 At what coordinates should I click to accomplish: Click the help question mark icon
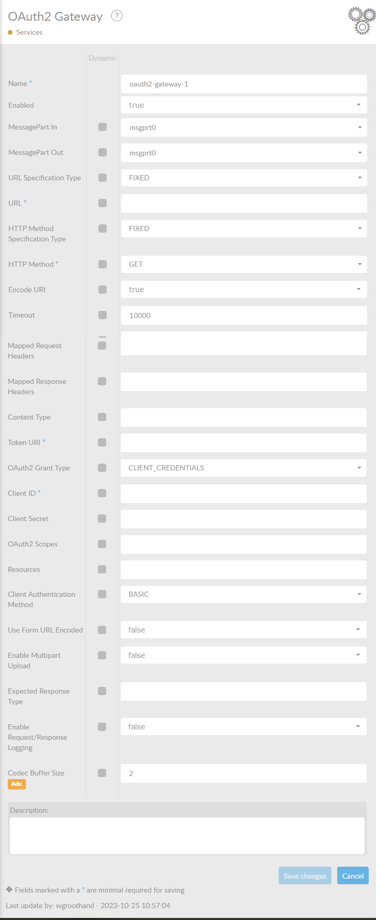coord(117,16)
